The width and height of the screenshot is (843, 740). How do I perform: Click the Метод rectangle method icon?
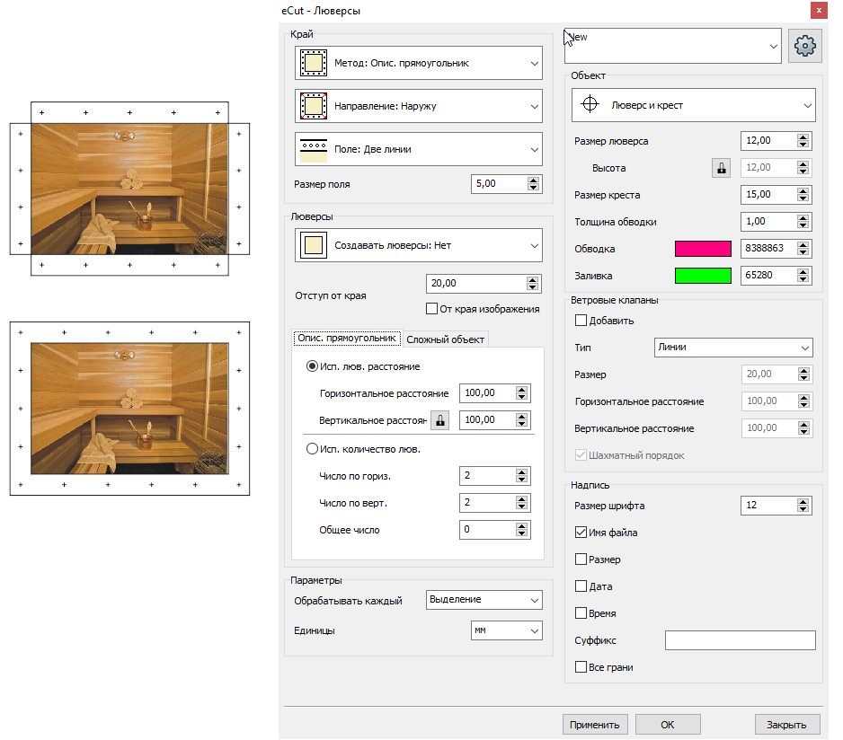(x=314, y=63)
